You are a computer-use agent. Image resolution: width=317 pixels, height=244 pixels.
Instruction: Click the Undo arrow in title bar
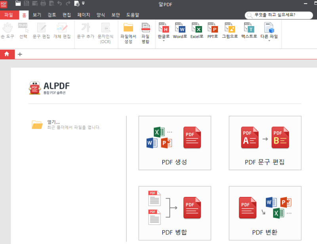(x=60, y=4)
